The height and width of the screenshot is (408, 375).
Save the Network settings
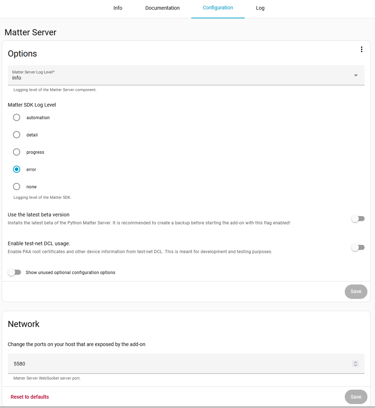click(356, 397)
